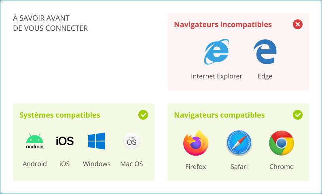Screen dimensions: 322x194
Task: Click the Windows text label
Action: [97, 164]
